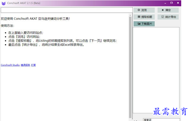This screenshot has height=121, width=190.
Task: Minimize the Conchsoft AKAT window
Action: pyautogui.click(x=165, y=3)
